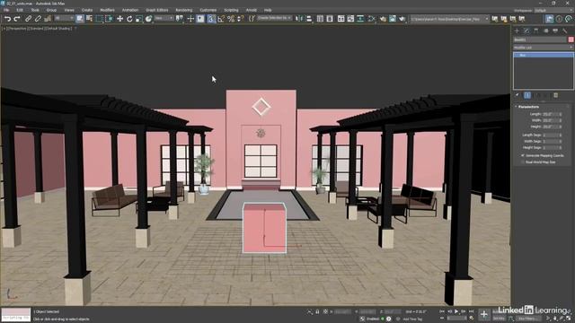Toggle Spinner Snap
Viewport: 575px width, 323px height.
240,19
